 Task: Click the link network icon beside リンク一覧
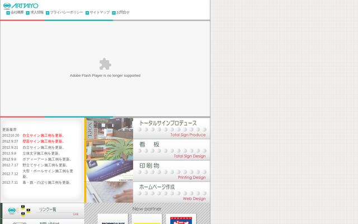[19, 211]
